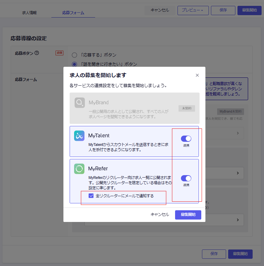This screenshot has height=266, width=264.
Task: Select the「話を聞きに行きたい」ボタン radio option
Action: 74,64
